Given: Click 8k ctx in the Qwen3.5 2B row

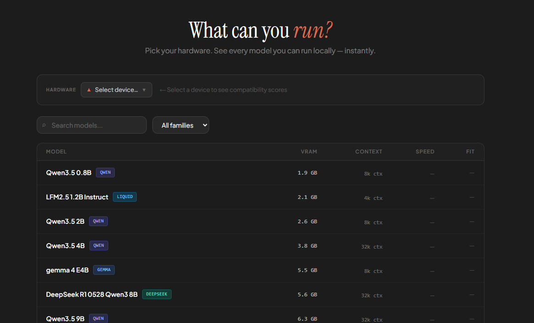Looking at the screenshot, I should [373, 222].
